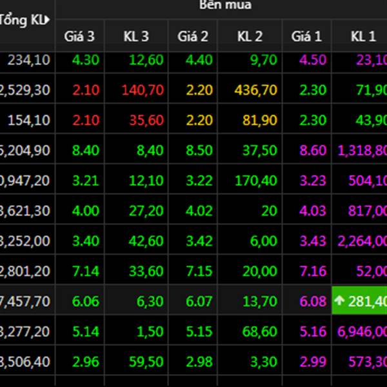
Task: Click the Giá 2 column header
Action: (x=193, y=36)
